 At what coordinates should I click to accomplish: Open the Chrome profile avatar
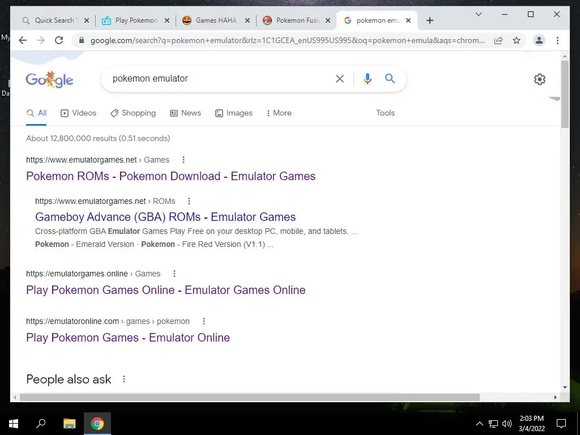click(x=539, y=40)
